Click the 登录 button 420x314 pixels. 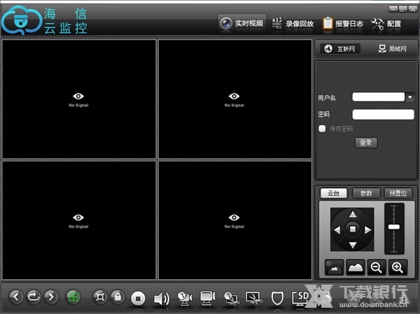366,143
